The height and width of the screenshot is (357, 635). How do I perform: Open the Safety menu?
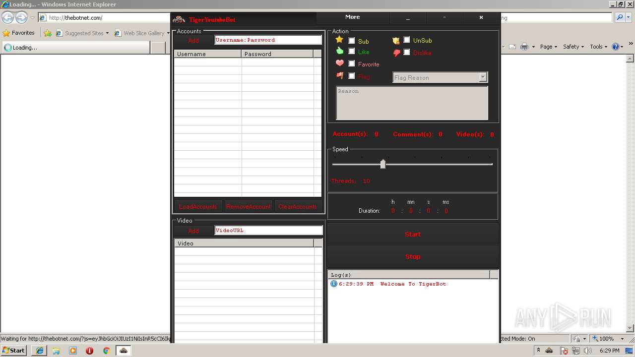573,47
